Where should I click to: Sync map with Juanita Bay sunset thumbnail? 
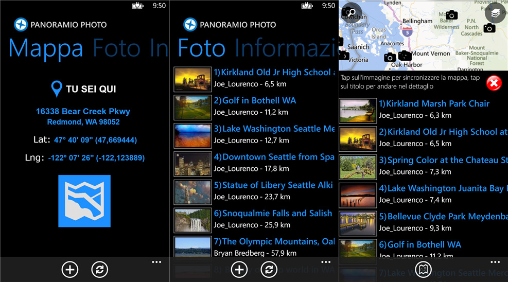358,195
